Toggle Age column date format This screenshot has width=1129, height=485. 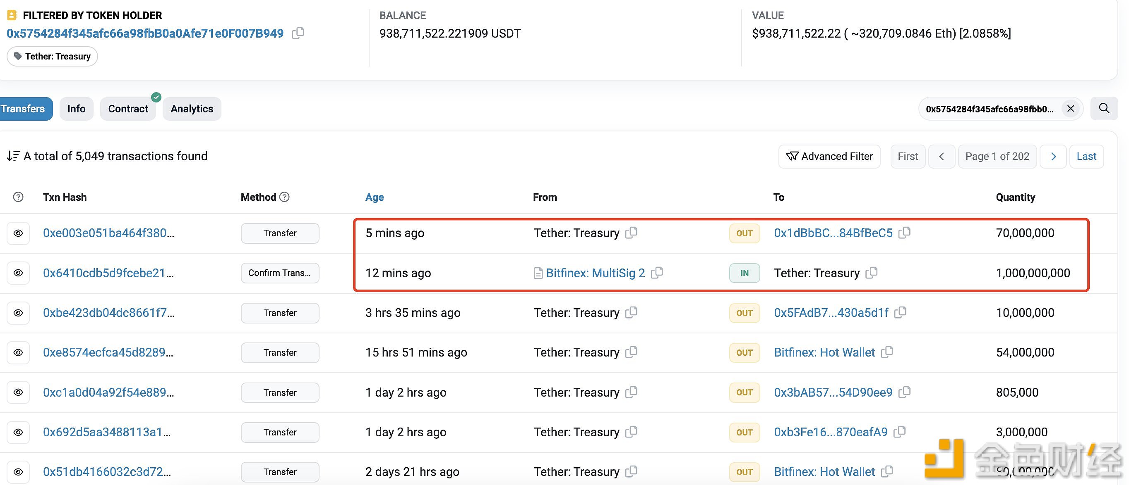[x=375, y=197]
